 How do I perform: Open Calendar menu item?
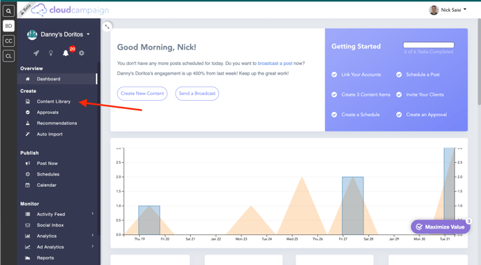point(47,185)
